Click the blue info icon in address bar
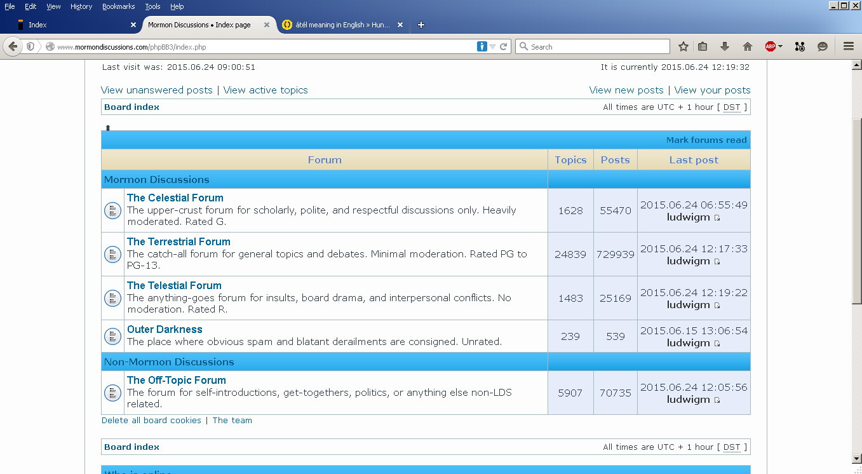 [x=482, y=46]
